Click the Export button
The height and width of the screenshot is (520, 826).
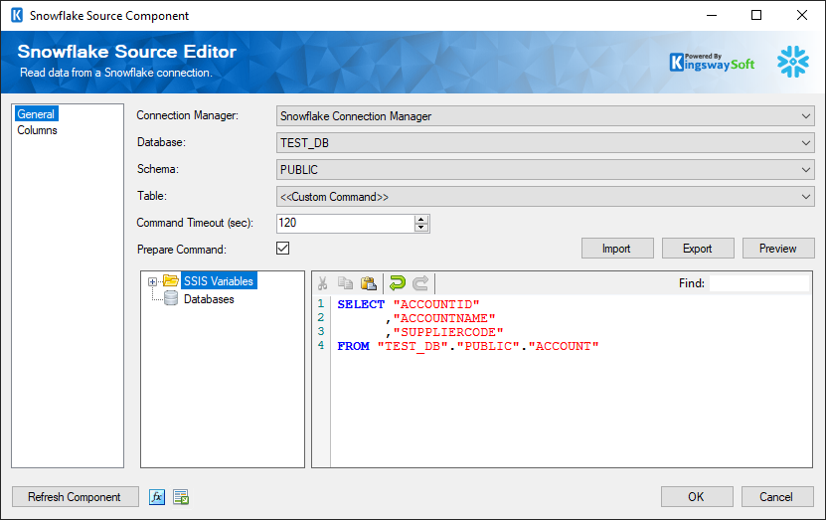pyautogui.click(x=698, y=249)
